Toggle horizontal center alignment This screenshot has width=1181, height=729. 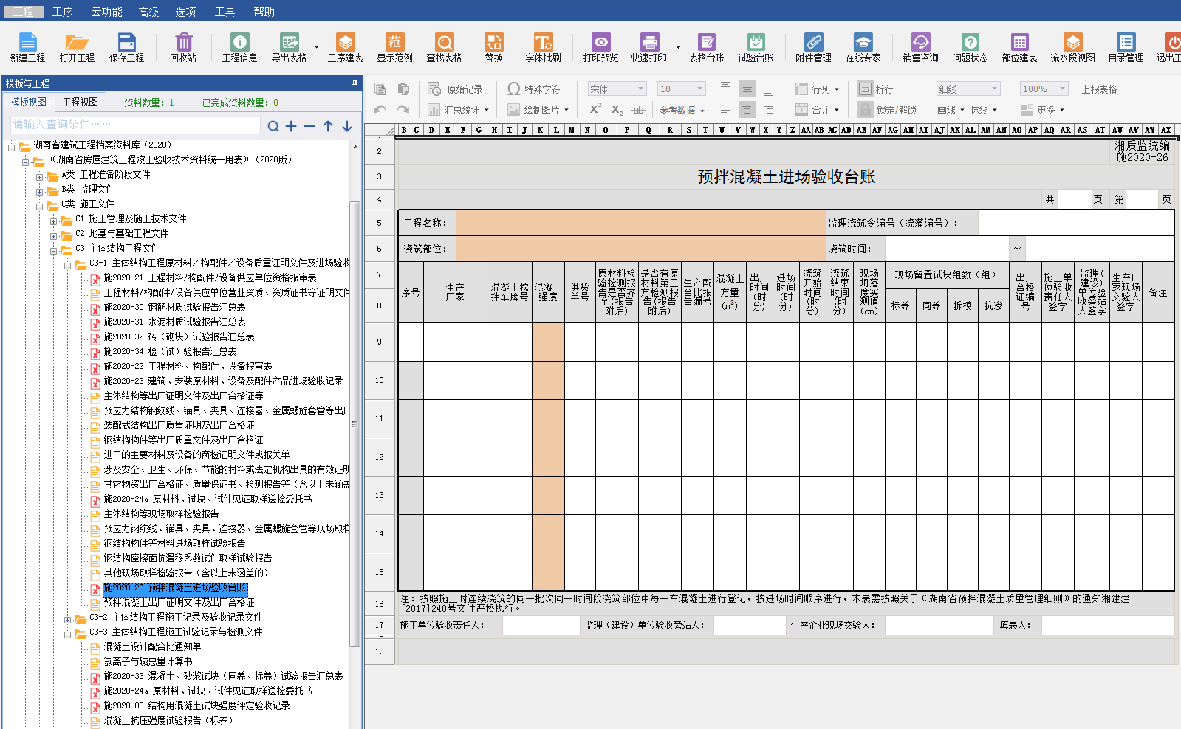[x=747, y=110]
